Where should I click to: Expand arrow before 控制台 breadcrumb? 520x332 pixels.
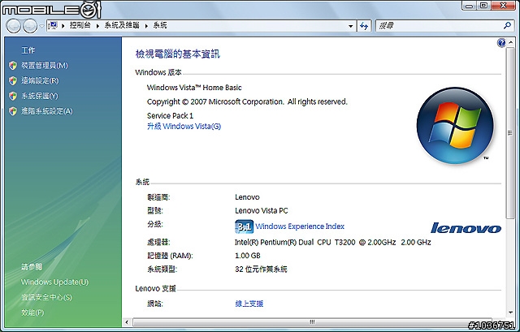pos(63,25)
